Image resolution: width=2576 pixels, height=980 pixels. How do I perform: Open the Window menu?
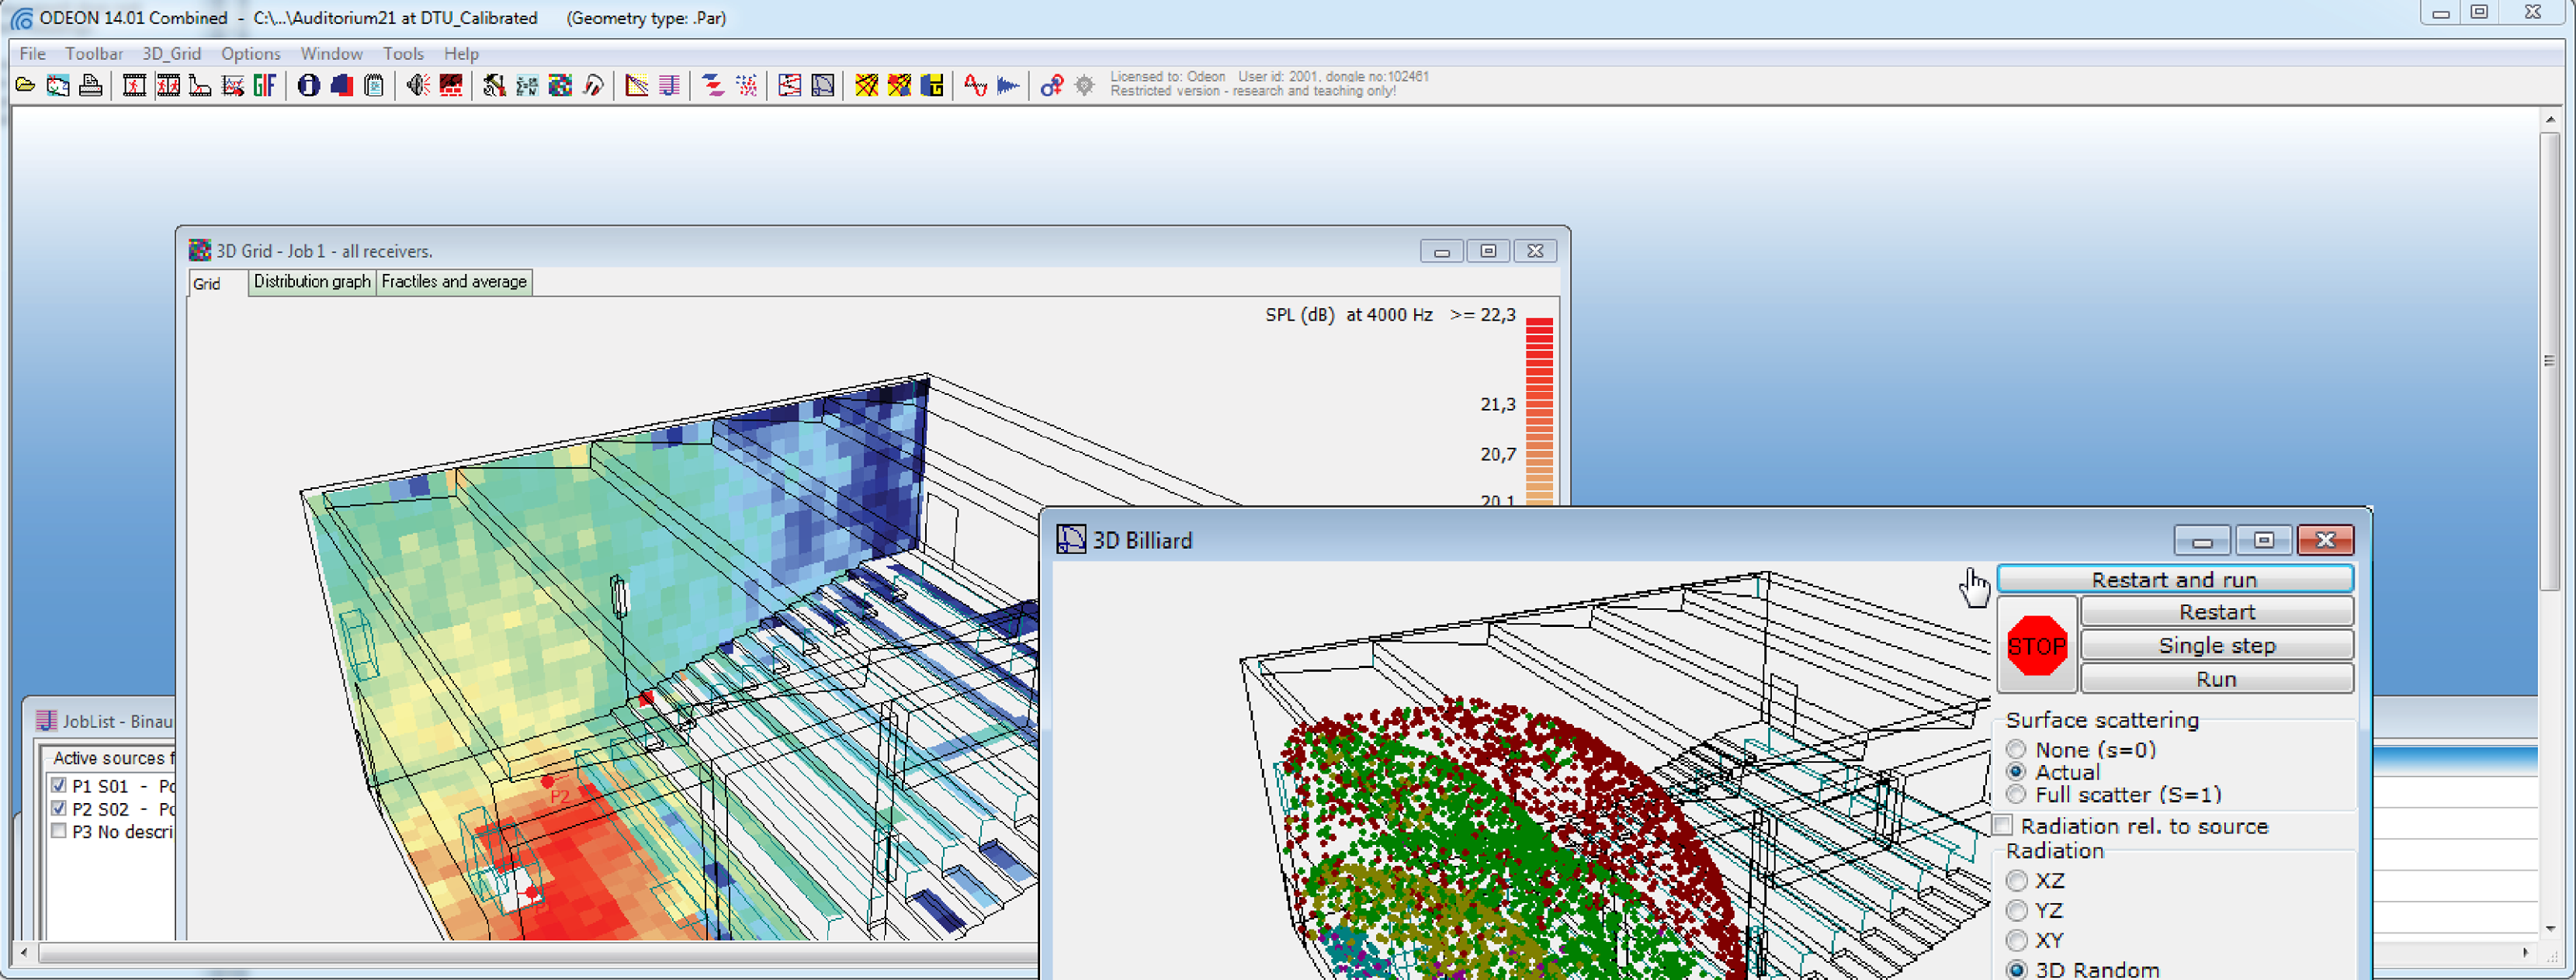(331, 53)
